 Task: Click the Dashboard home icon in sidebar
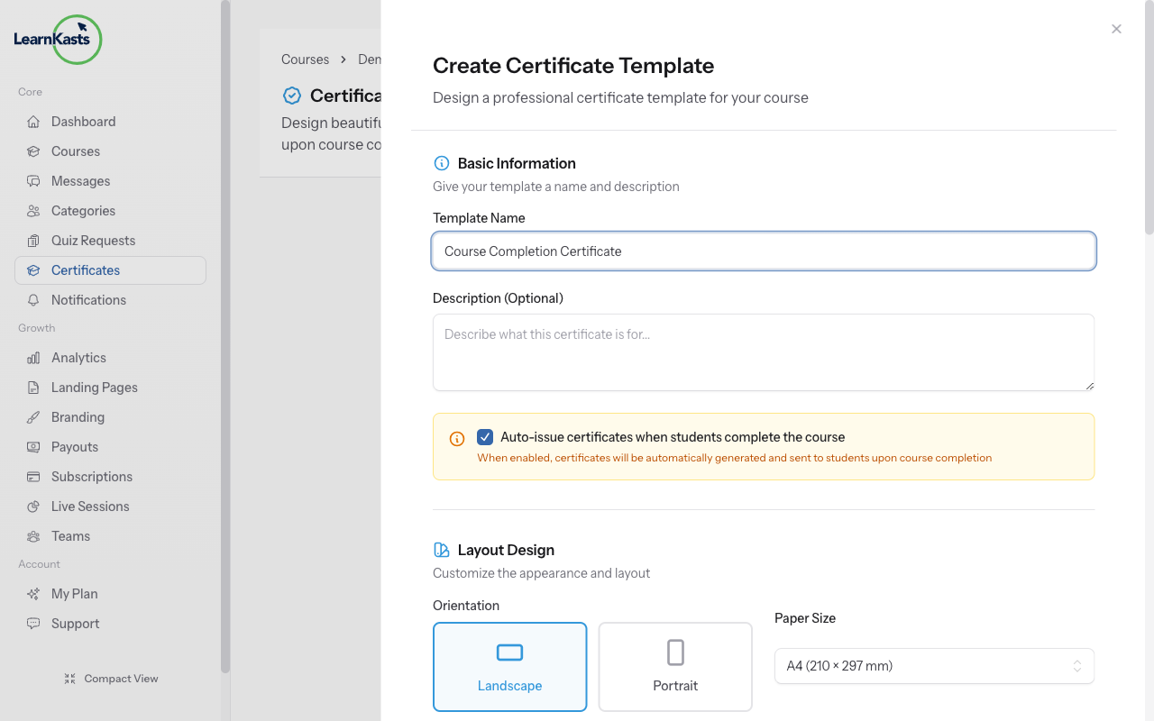(33, 122)
